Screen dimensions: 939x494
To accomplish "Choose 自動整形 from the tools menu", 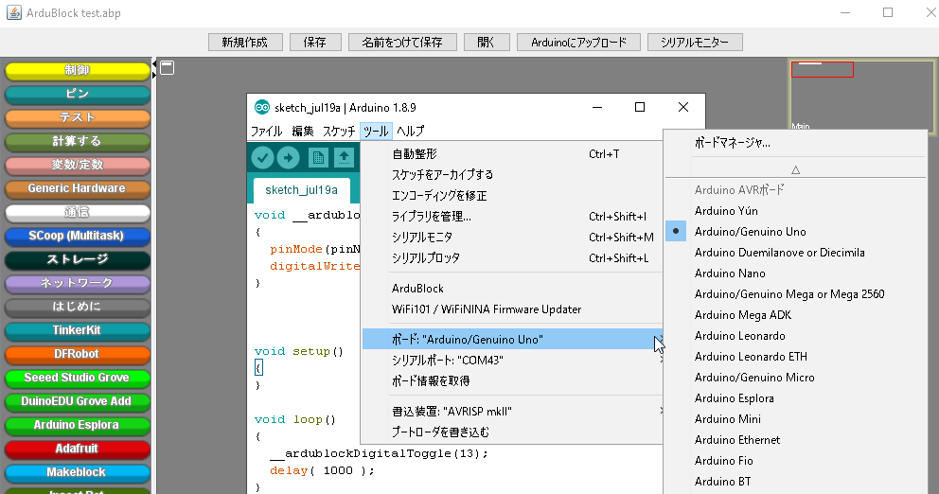I will point(512,154).
